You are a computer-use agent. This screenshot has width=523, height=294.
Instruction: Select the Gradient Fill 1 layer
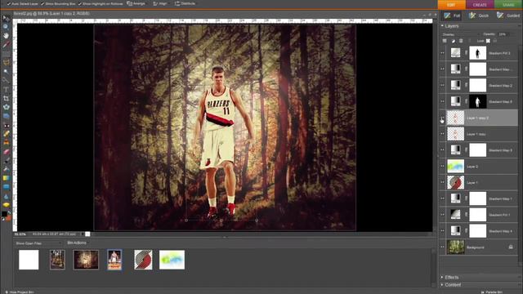pyautogui.click(x=482, y=215)
